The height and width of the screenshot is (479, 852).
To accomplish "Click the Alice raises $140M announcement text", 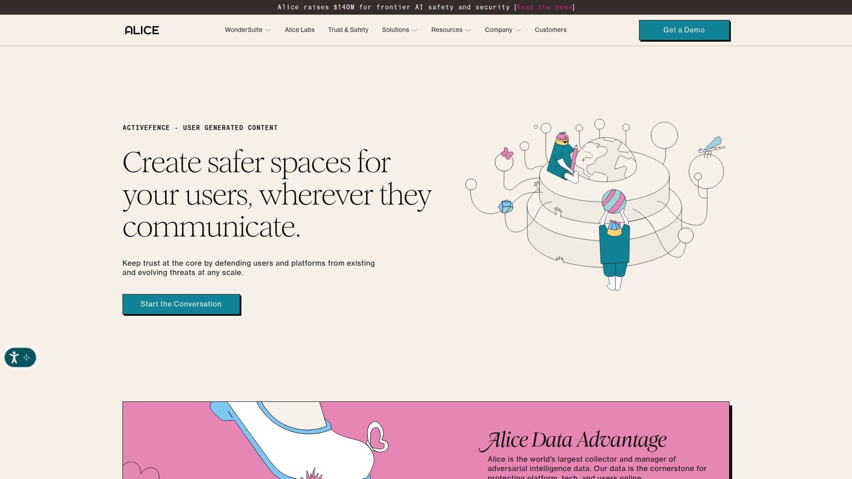I will pyautogui.click(x=394, y=7).
